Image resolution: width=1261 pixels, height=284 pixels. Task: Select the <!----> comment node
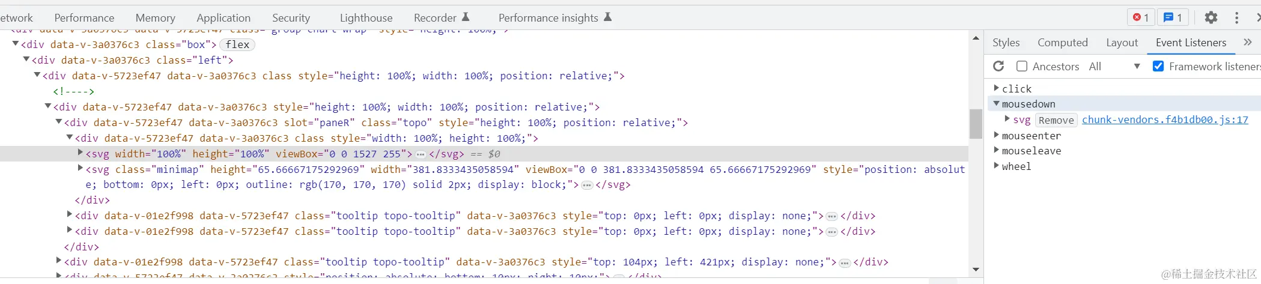pos(73,91)
